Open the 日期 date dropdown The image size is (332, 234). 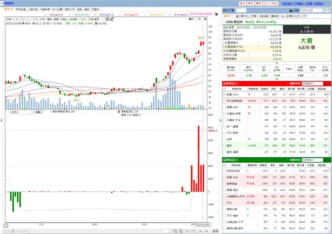(312, 10)
